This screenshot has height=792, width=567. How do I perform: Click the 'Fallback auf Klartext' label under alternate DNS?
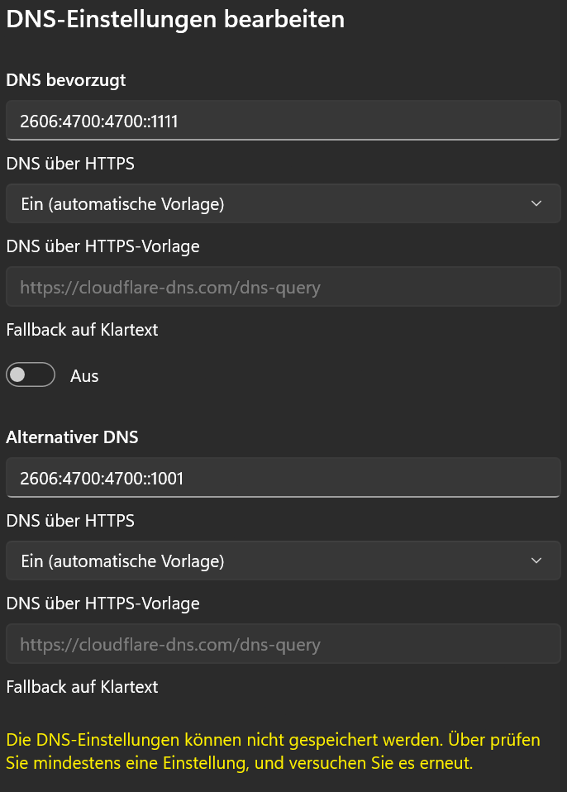point(82,687)
